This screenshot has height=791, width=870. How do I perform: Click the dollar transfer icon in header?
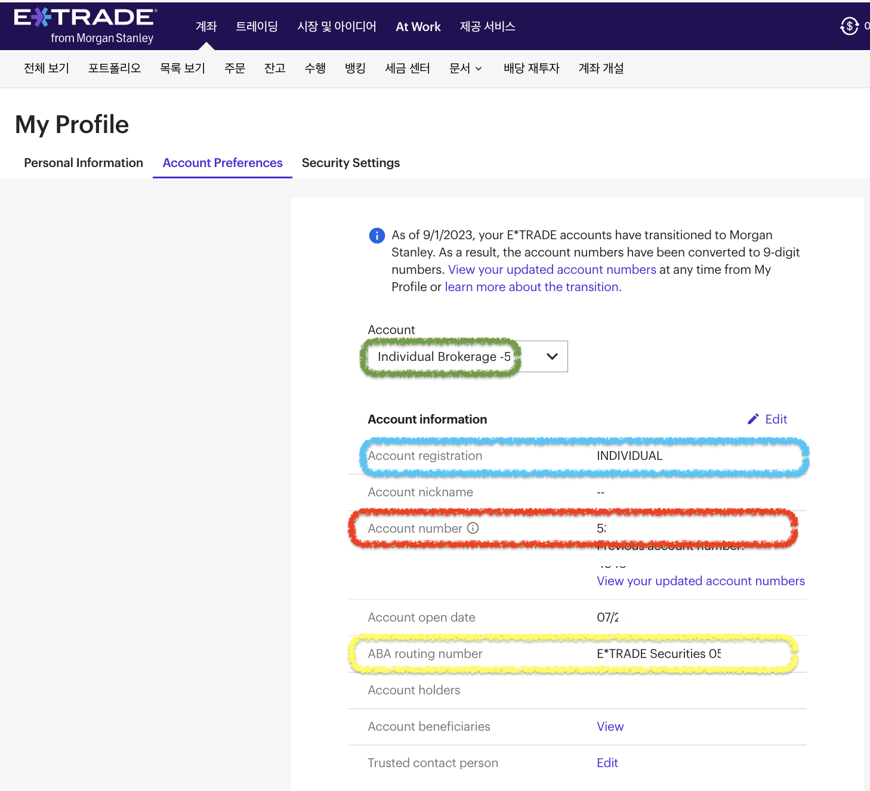849,26
